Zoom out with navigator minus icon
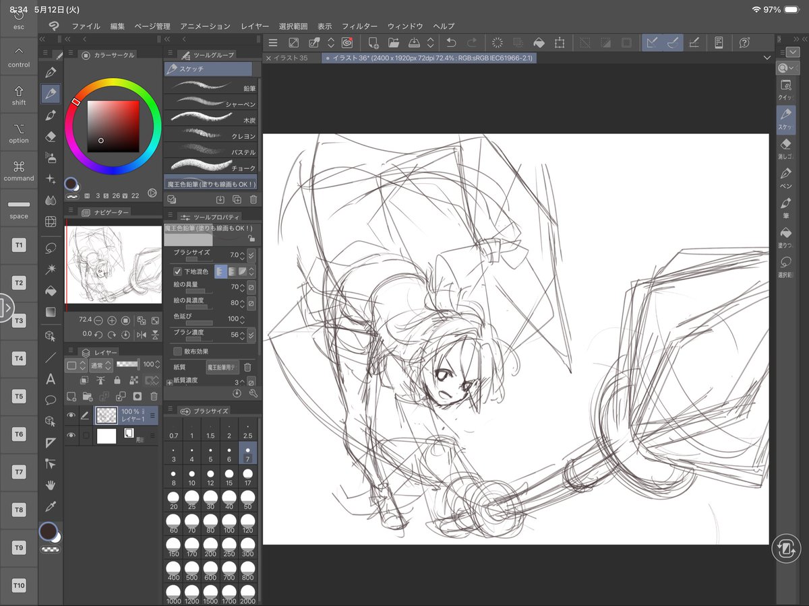 coord(99,321)
